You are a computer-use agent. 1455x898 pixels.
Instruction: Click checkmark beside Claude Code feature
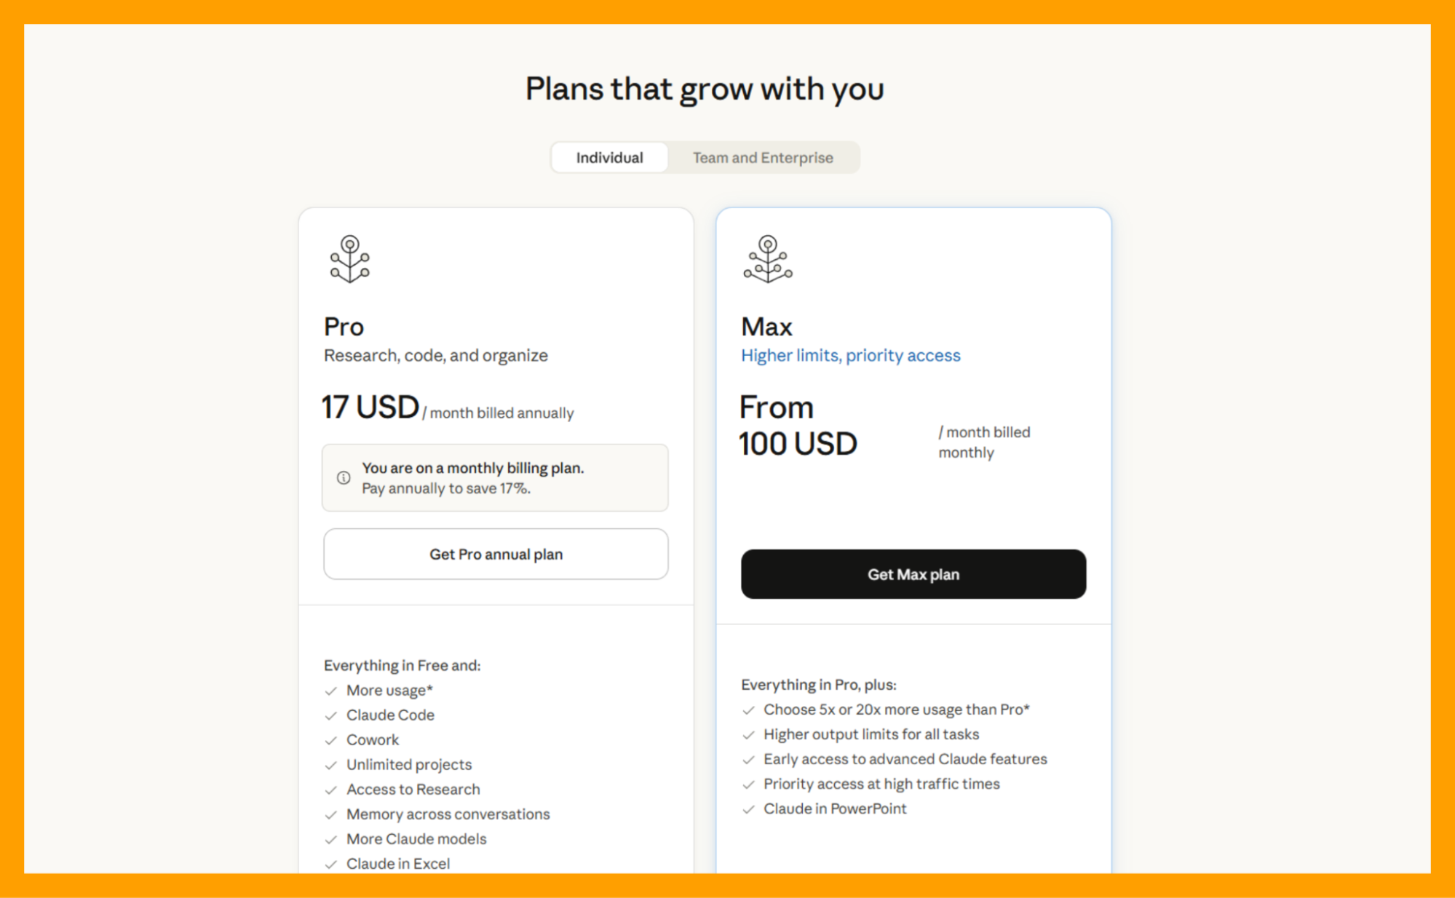(x=331, y=716)
